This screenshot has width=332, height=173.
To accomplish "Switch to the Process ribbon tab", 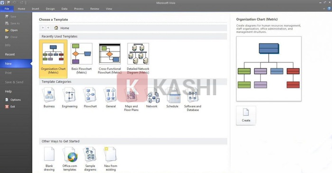I will coord(79,9).
